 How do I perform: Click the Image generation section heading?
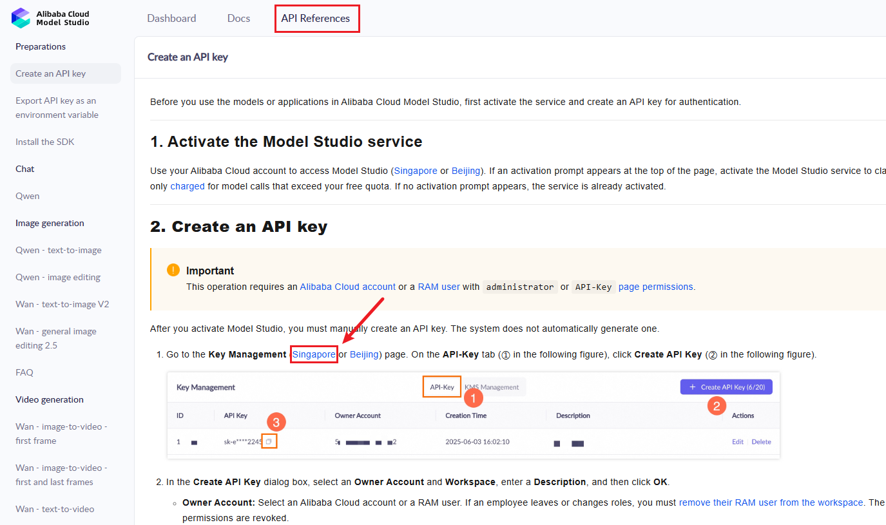(50, 223)
